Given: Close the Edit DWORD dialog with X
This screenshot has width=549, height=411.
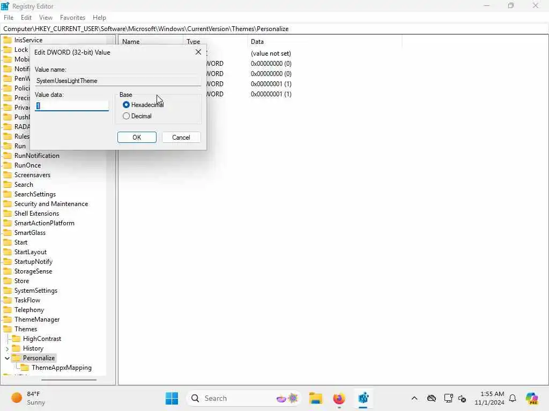Looking at the screenshot, I should tap(198, 52).
